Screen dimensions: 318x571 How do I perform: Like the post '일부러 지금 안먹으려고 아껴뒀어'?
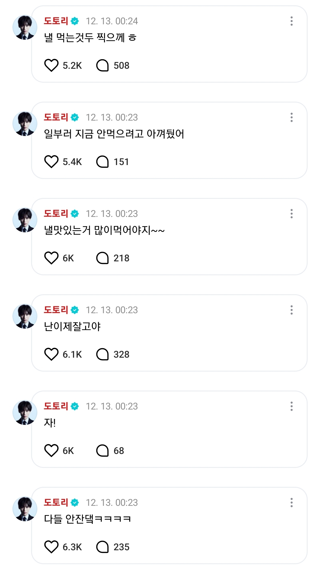(51, 162)
